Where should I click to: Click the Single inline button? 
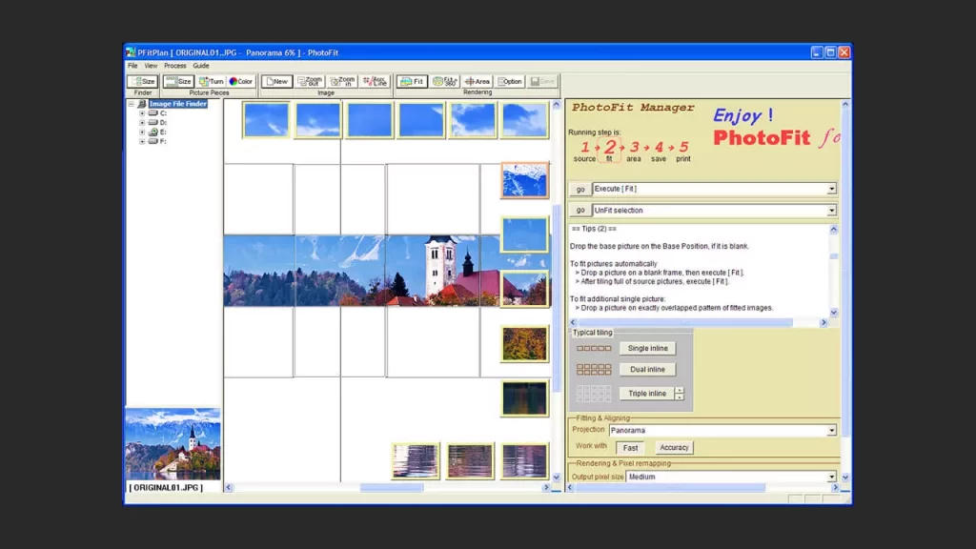click(x=647, y=349)
